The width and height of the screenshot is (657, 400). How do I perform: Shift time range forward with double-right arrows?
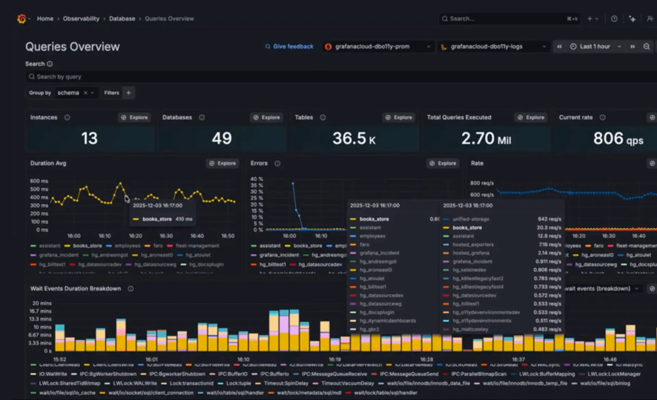[633, 47]
